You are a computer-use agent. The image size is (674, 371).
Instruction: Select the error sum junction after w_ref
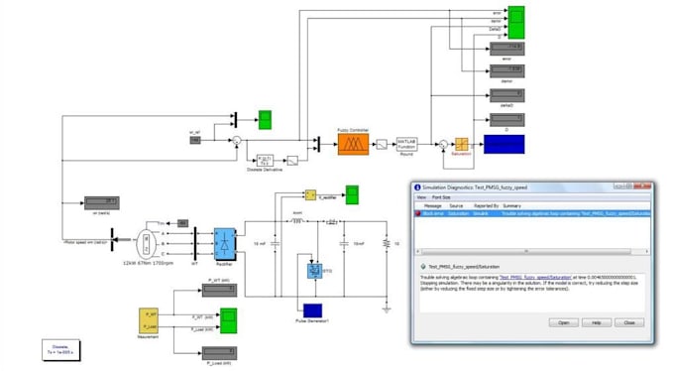tap(237, 140)
